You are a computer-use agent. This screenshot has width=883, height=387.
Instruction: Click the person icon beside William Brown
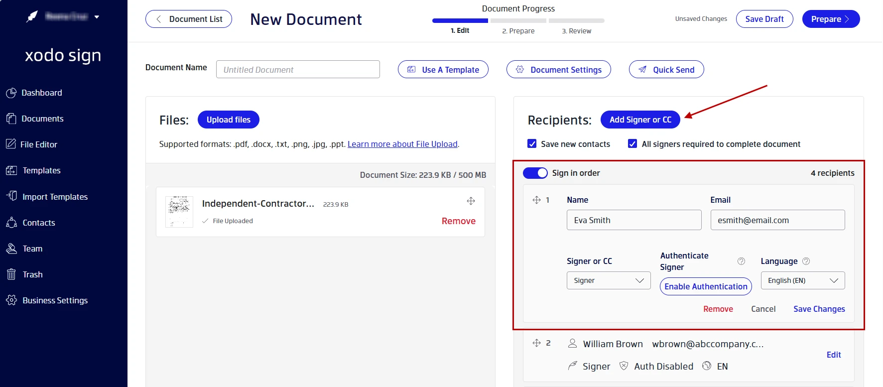572,343
